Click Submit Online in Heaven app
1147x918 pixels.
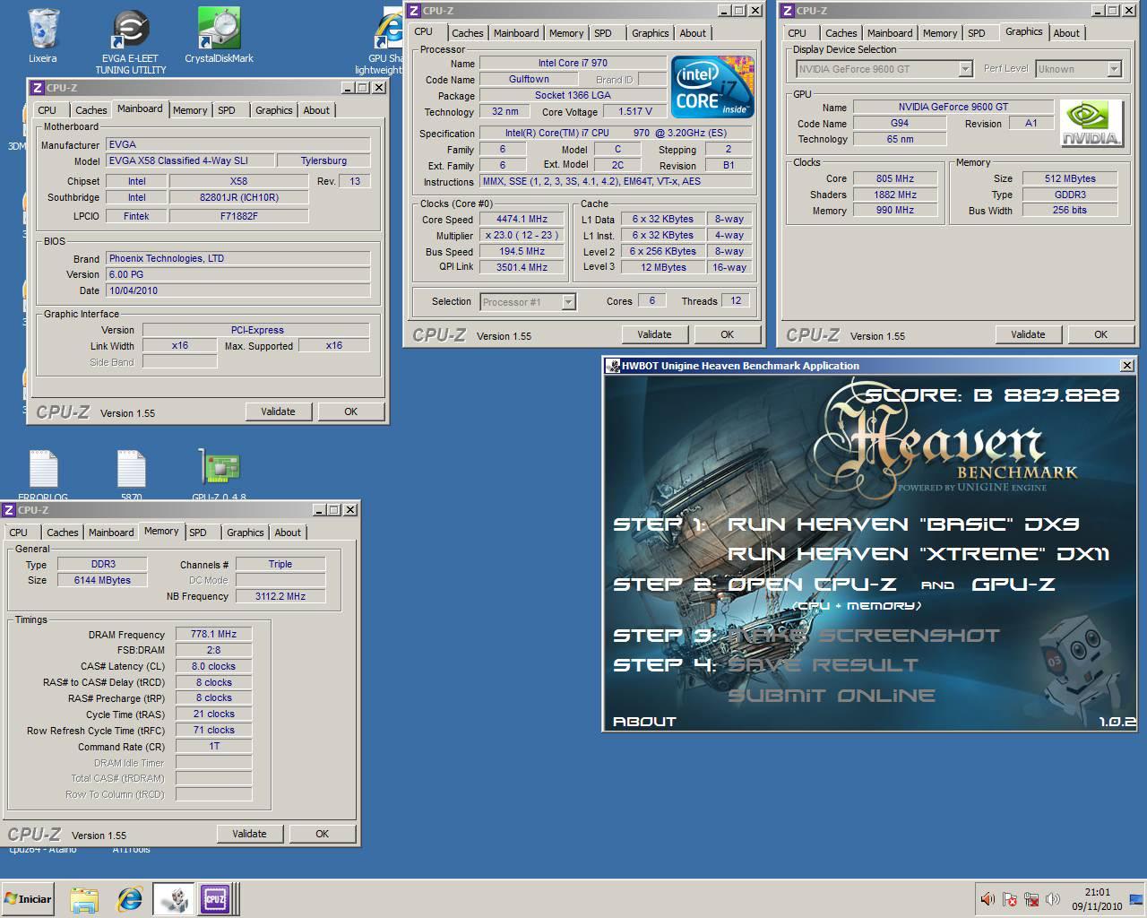click(832, 696)
